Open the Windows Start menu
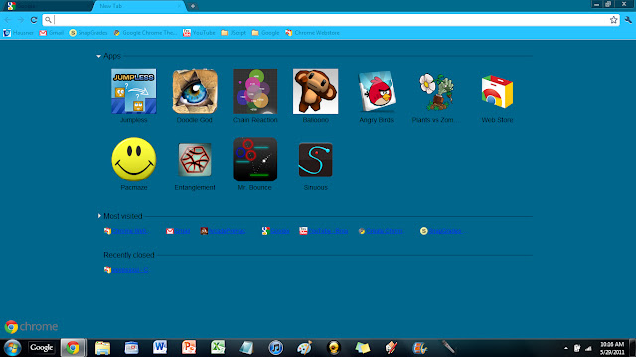The width and height of the screenshot is (636, 357). pyautogui.click(x=12, y=348)
